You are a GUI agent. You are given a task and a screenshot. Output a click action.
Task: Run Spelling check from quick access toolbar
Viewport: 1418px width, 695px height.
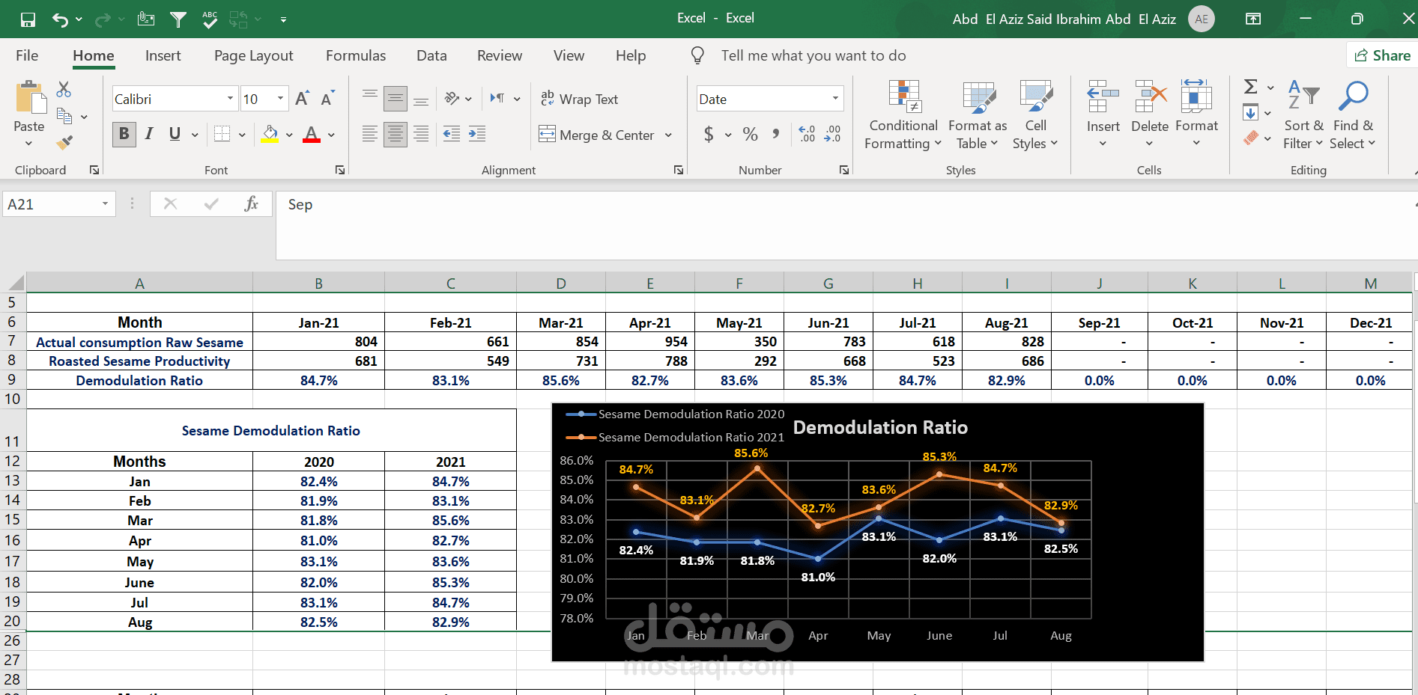tap(210, 19)
